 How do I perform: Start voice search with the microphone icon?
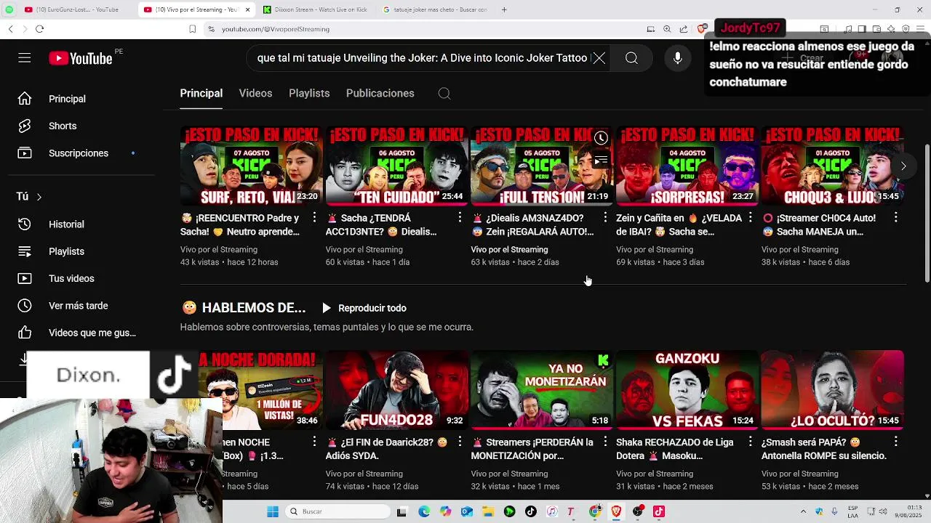click(x=677, y=58)
